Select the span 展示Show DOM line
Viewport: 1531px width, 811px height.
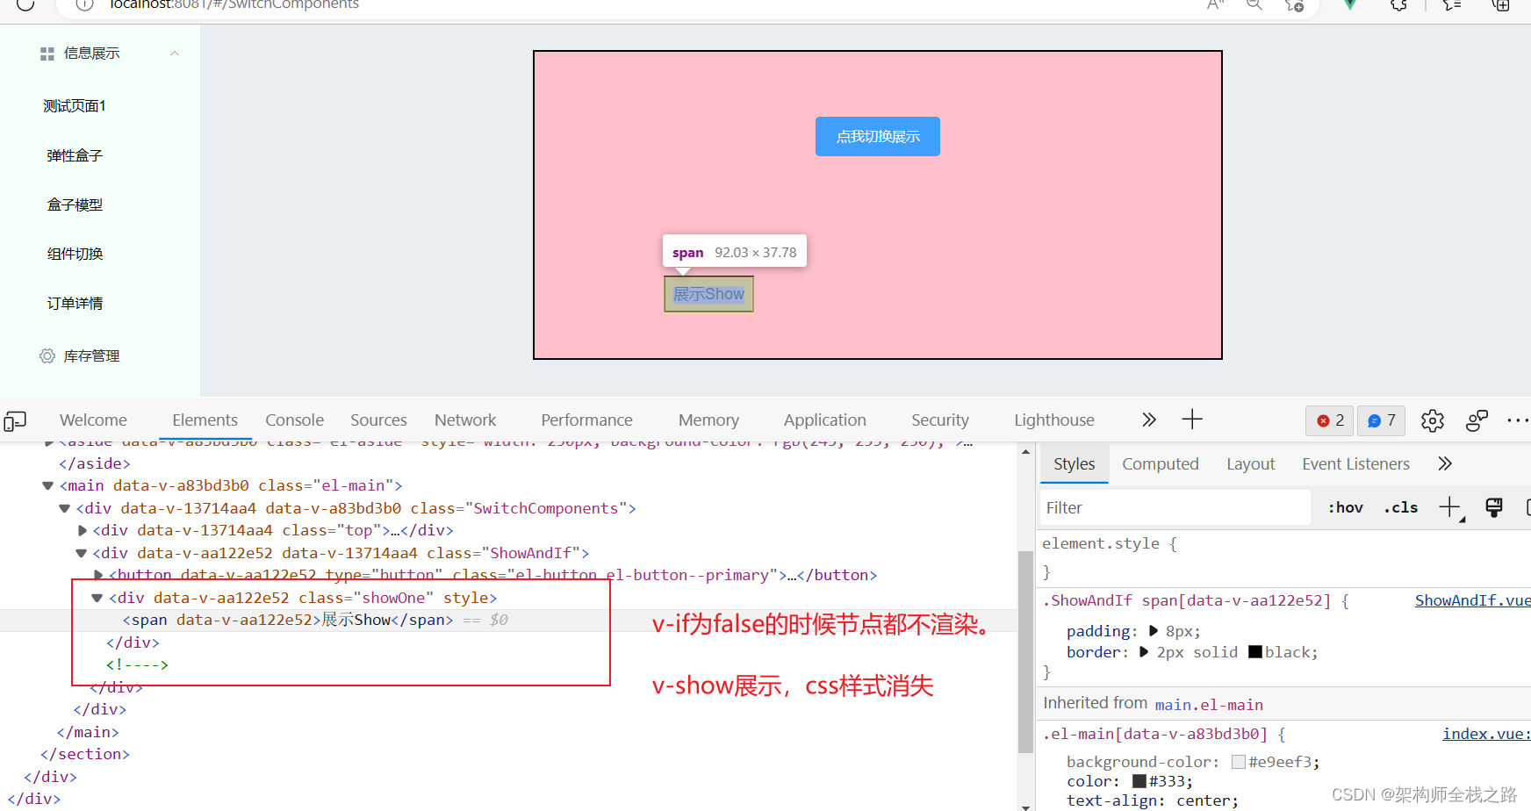coord(509,620)
